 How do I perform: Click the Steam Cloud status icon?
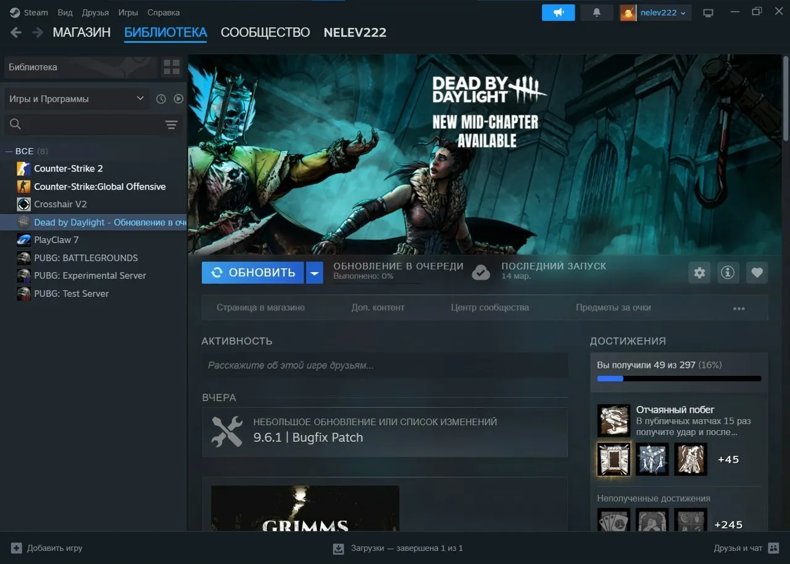tap(481, 272)
